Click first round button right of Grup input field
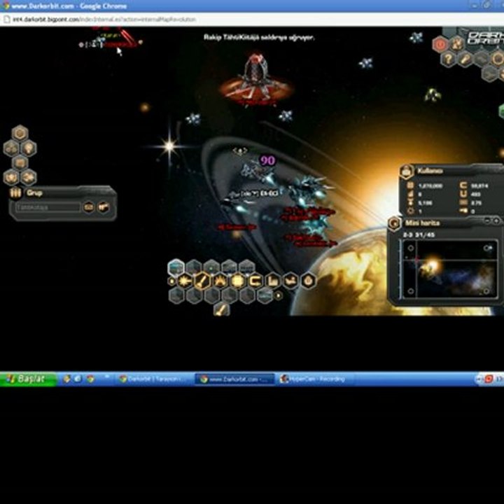 89,207
